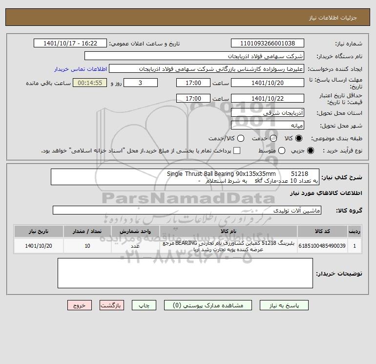This screenshot has height=364, width=376.
Task: Click product code 6185100485490039 cell
Action: (322, 246)
